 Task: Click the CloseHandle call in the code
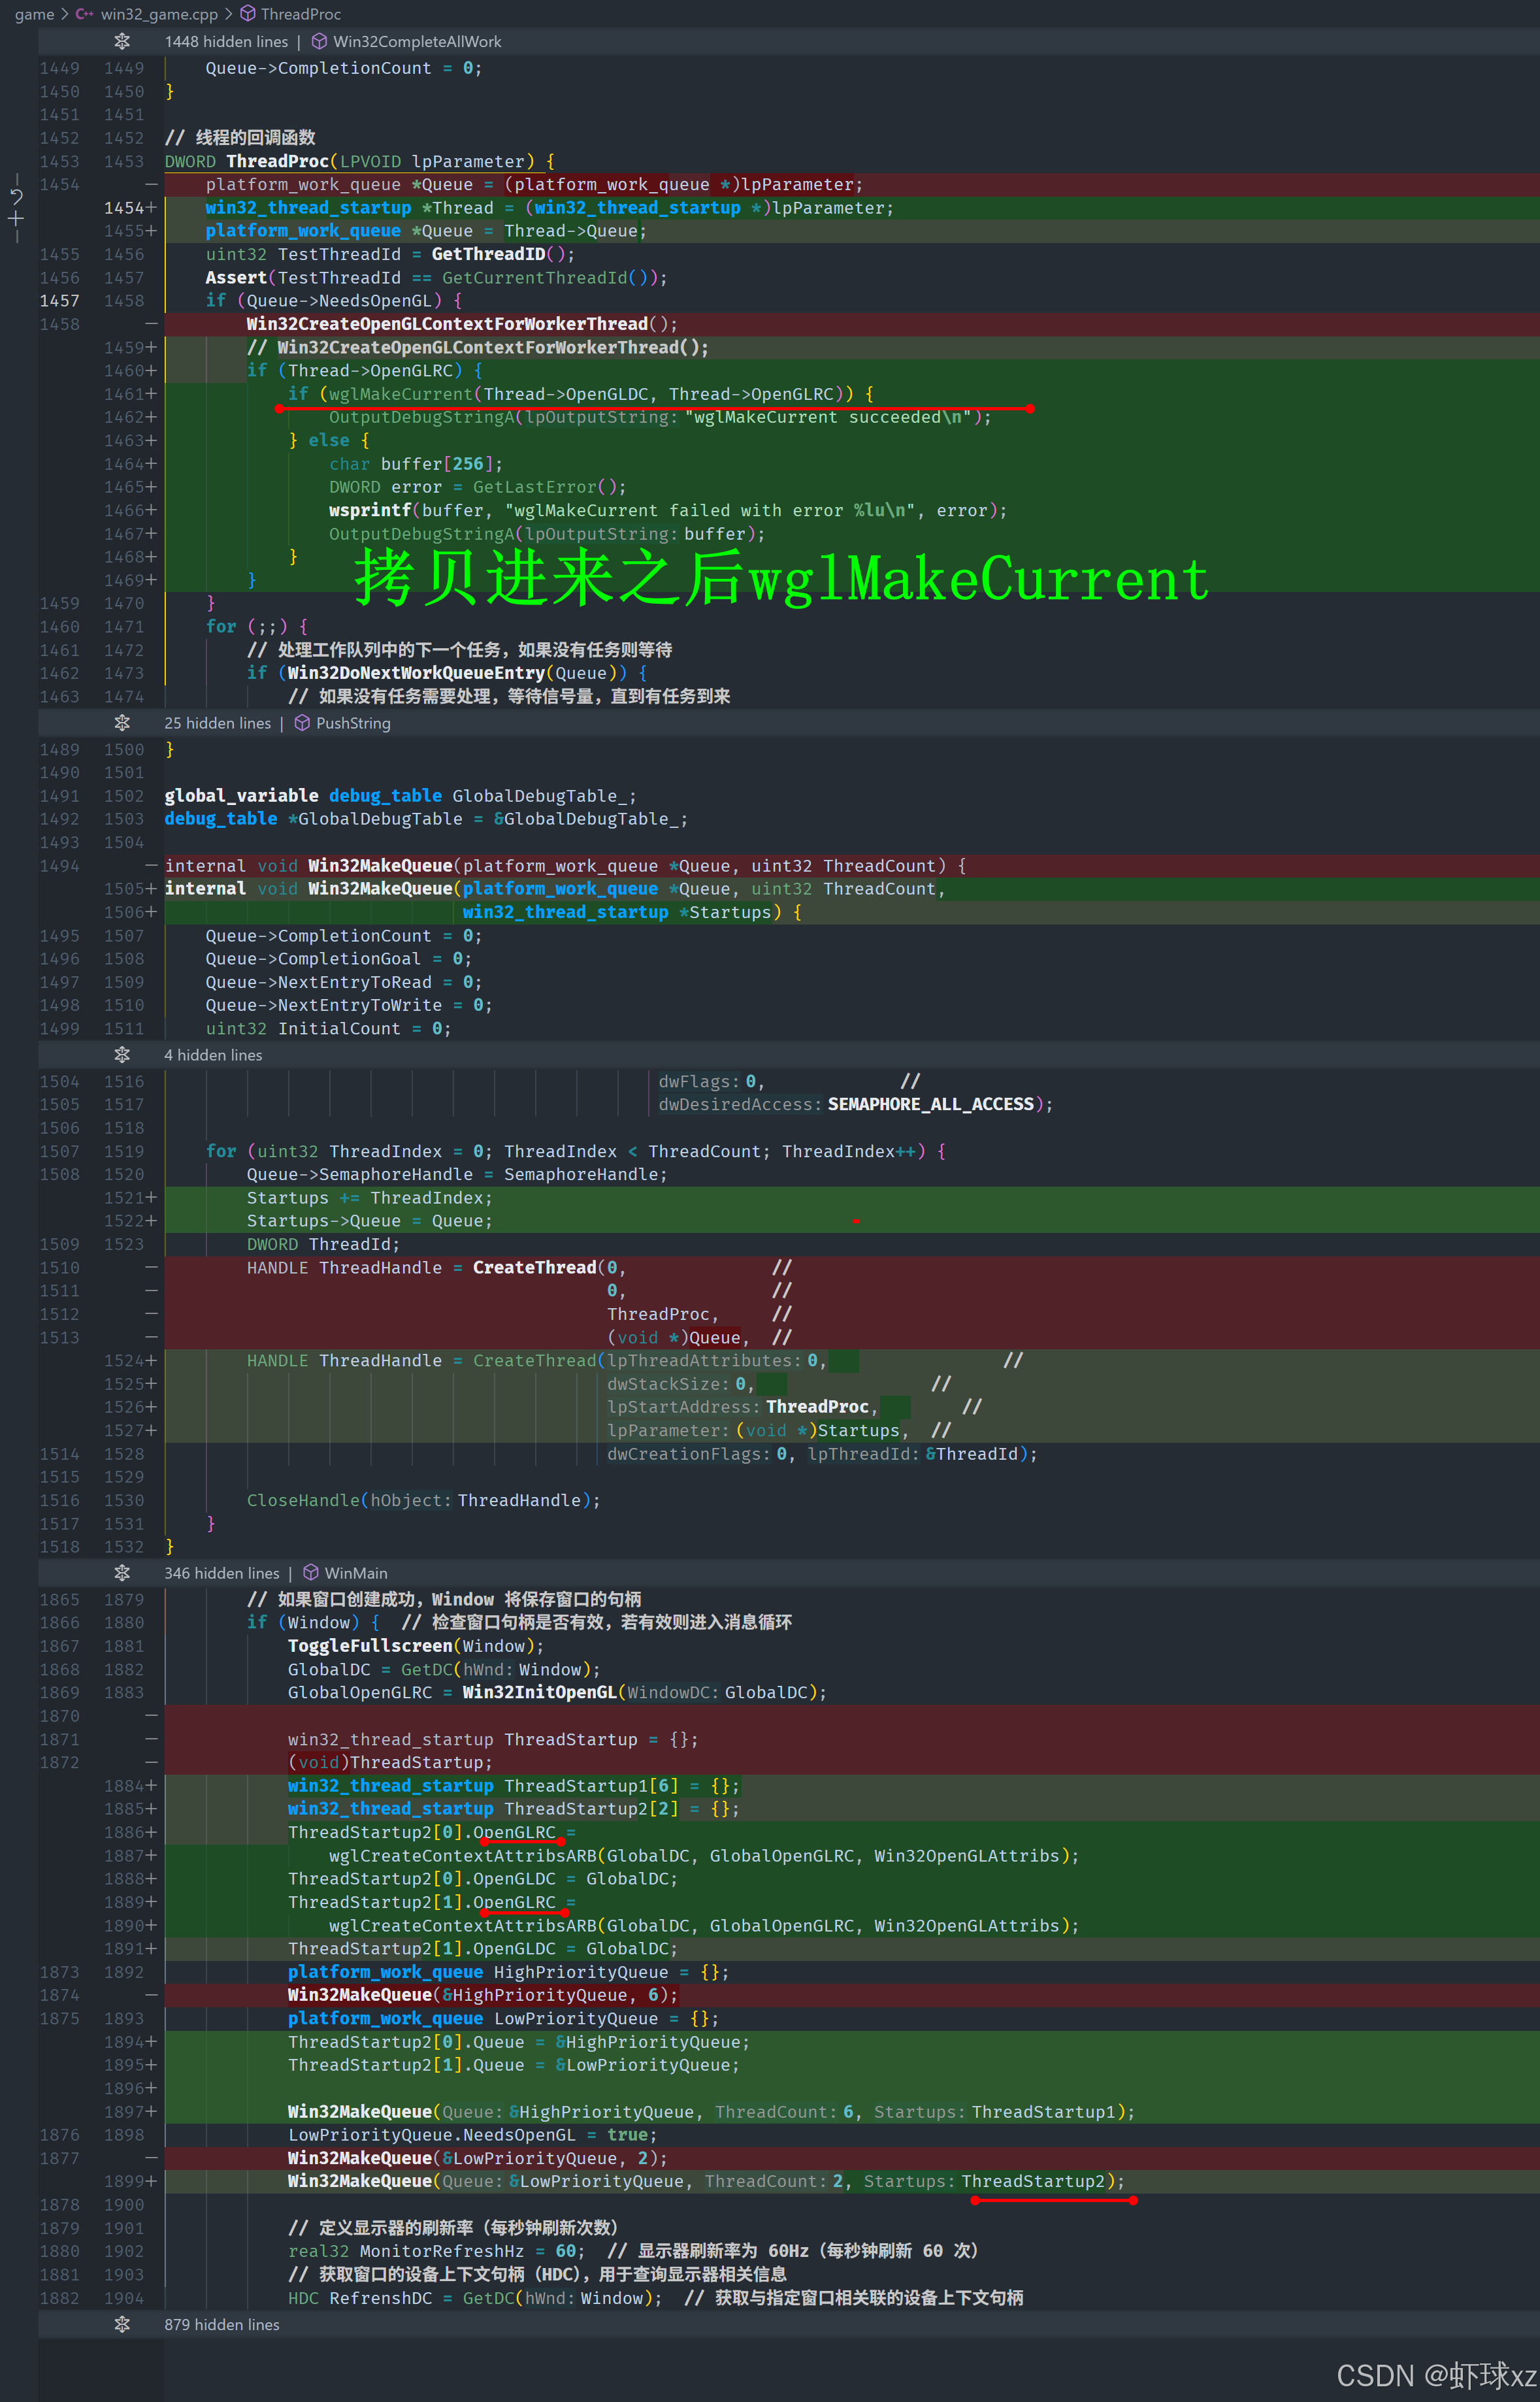coord(303,1500)
